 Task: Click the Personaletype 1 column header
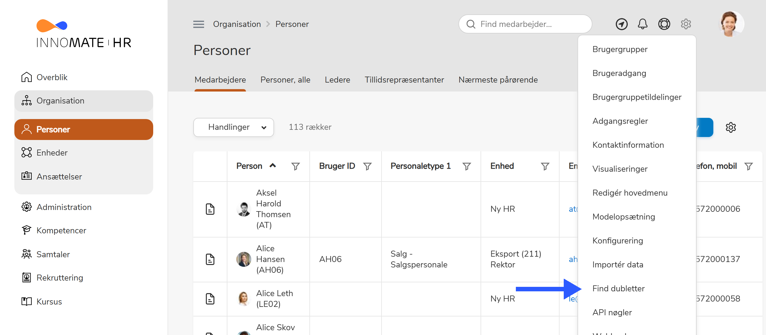pyautogui.click(x=421, y=166)
